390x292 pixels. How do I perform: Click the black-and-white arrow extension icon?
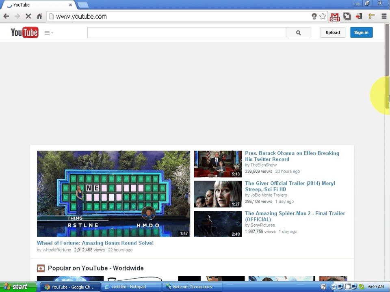[347, 16]
